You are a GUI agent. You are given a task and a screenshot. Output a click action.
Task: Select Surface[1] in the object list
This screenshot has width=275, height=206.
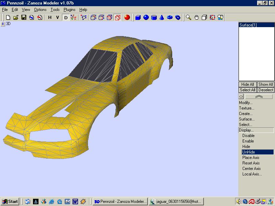point(248,25)
